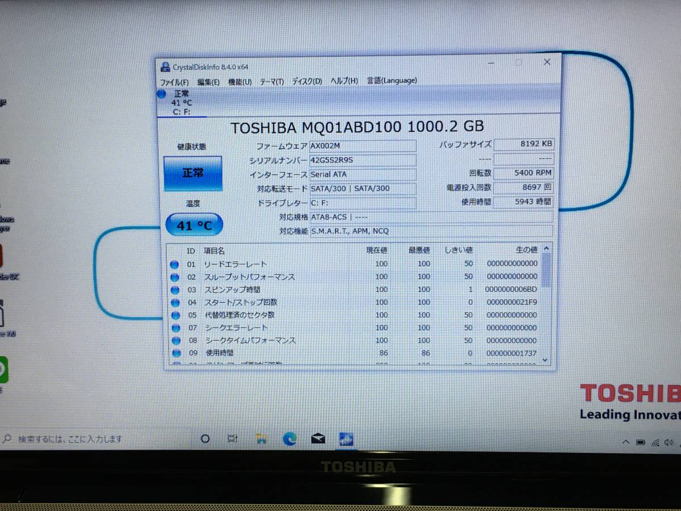Screen dimensions: 681x511
Task: Click the 回転数 value 5400 RPM
Action: pyautogui.click(x=523, y=173)
